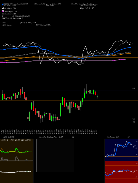Image resolution: width=138 pixels, height=183 pixels.
Task: Select the '20 Day = 8.04' legend text
Action: click(10, 5)
